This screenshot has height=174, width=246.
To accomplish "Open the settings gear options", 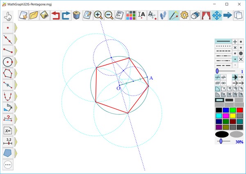I will click(x=184, y=15).
